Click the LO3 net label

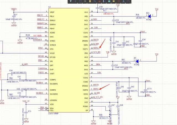(96, 27)
